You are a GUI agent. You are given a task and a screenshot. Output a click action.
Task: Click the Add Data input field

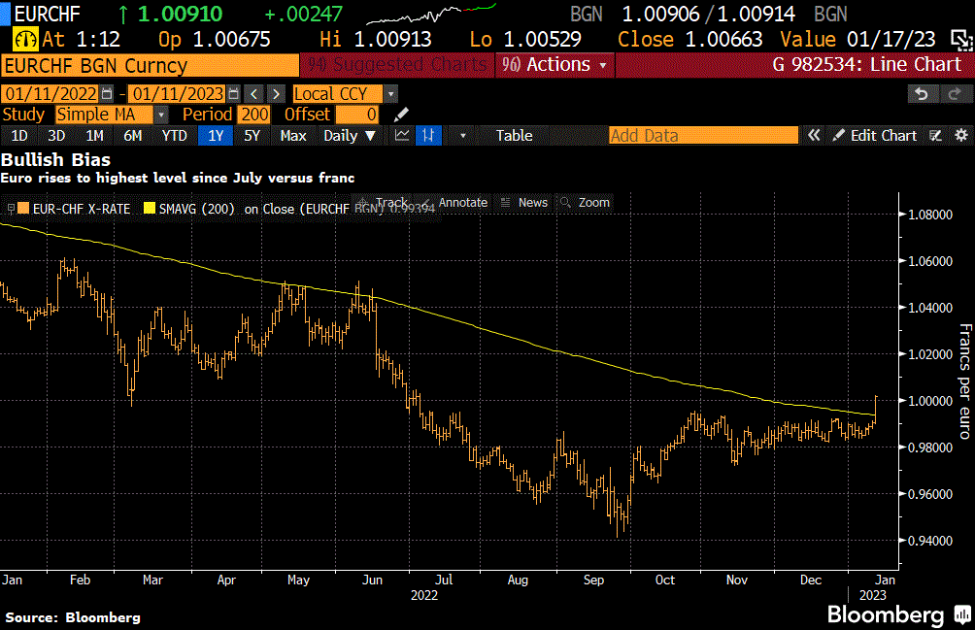pyautogui.click(x=703, y=136)
